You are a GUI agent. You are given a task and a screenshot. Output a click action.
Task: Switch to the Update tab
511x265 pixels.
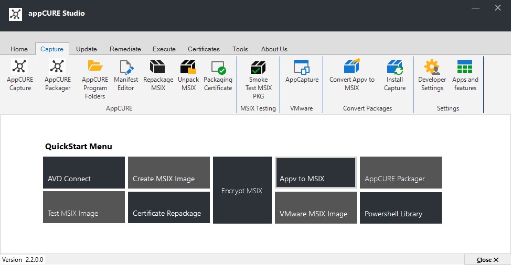(x=87, y=49)
